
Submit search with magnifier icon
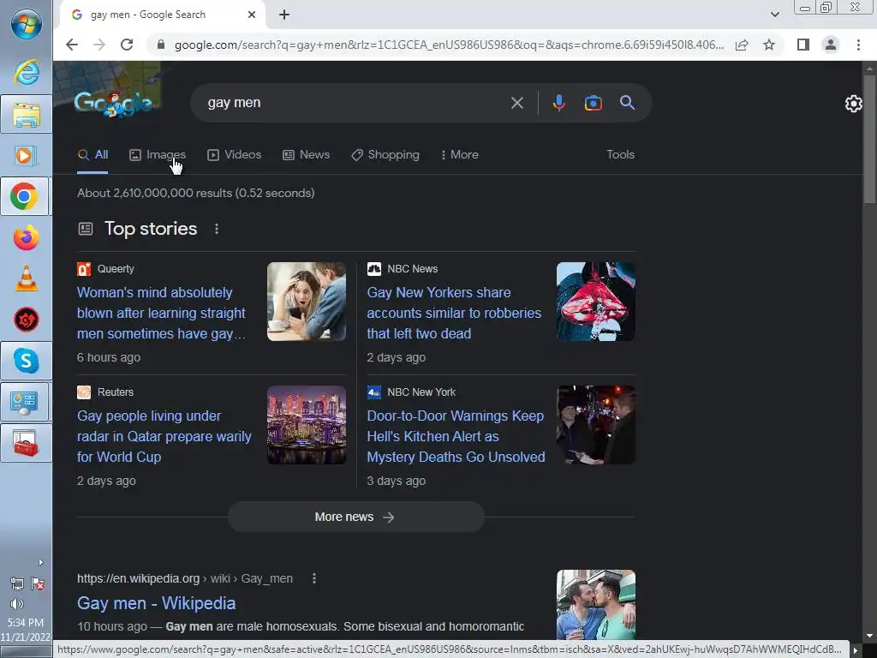(627, 103)
